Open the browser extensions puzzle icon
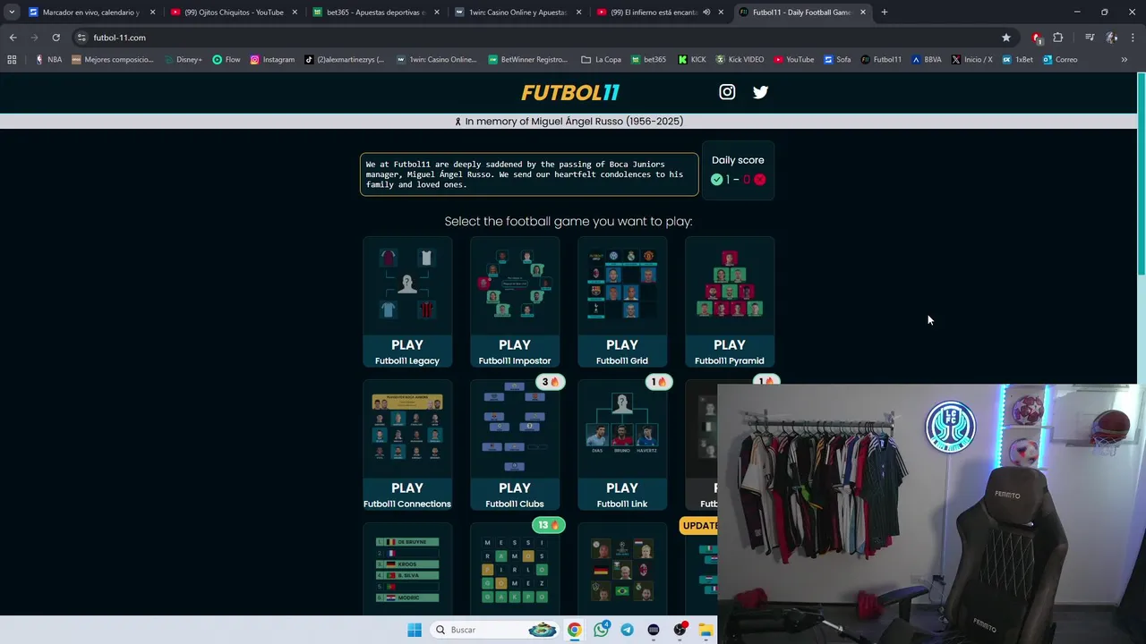Image resolution: width=1146 pixels, height=644 pixels. tap(1058, 38)
